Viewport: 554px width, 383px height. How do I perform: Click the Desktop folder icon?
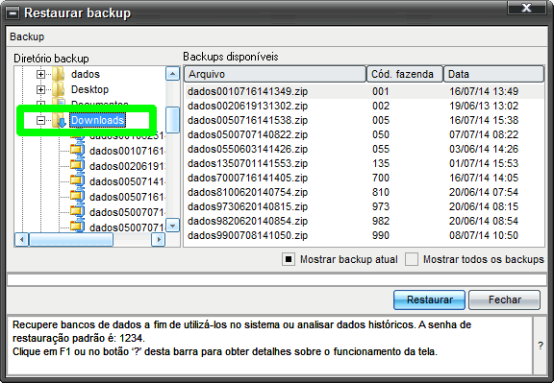coord(59,89)
